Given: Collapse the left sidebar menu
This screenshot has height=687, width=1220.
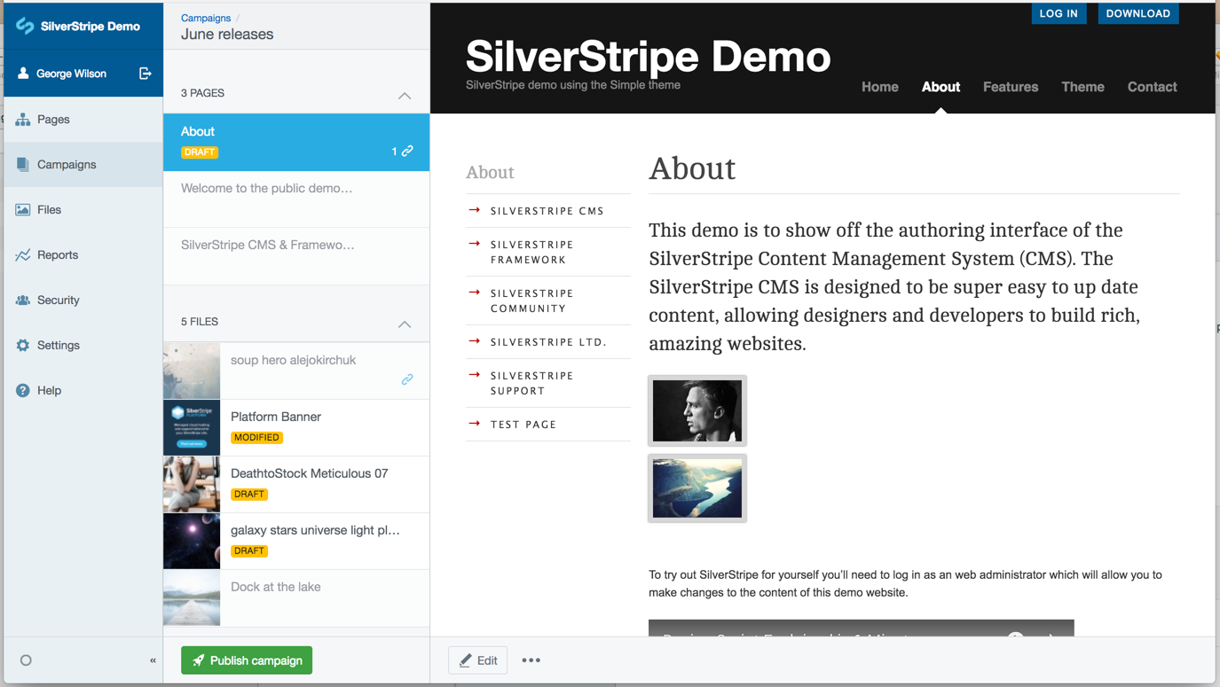Looking at the screenshot, I should 153,660.
